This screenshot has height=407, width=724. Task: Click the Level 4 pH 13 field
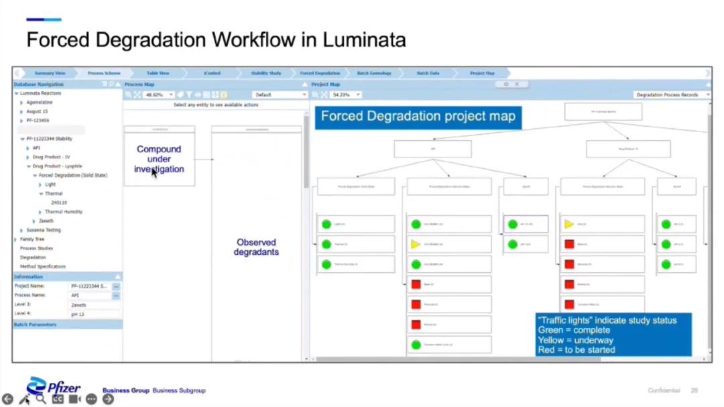click(x=95, y=314)
